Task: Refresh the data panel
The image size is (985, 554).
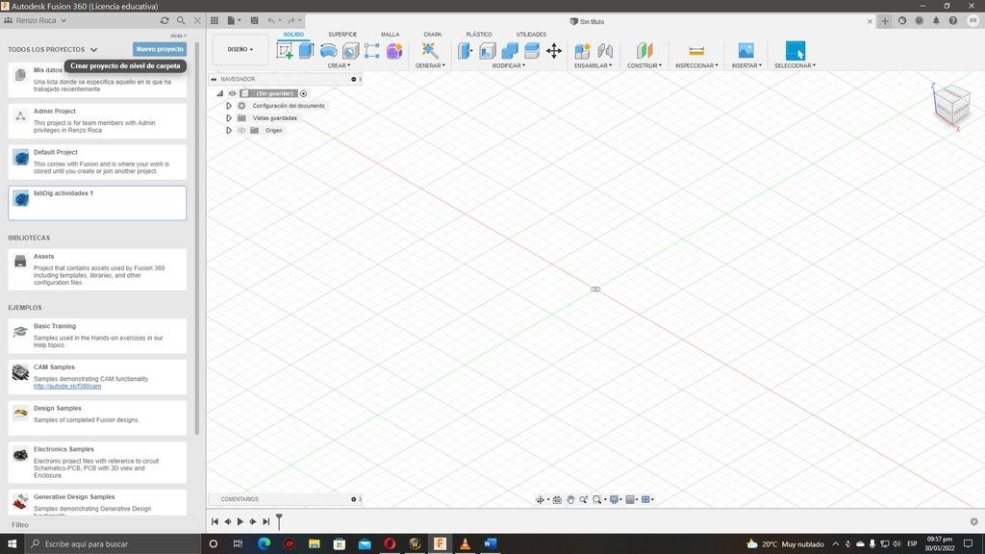Action: pyautogui.click(x=164, y=21)
